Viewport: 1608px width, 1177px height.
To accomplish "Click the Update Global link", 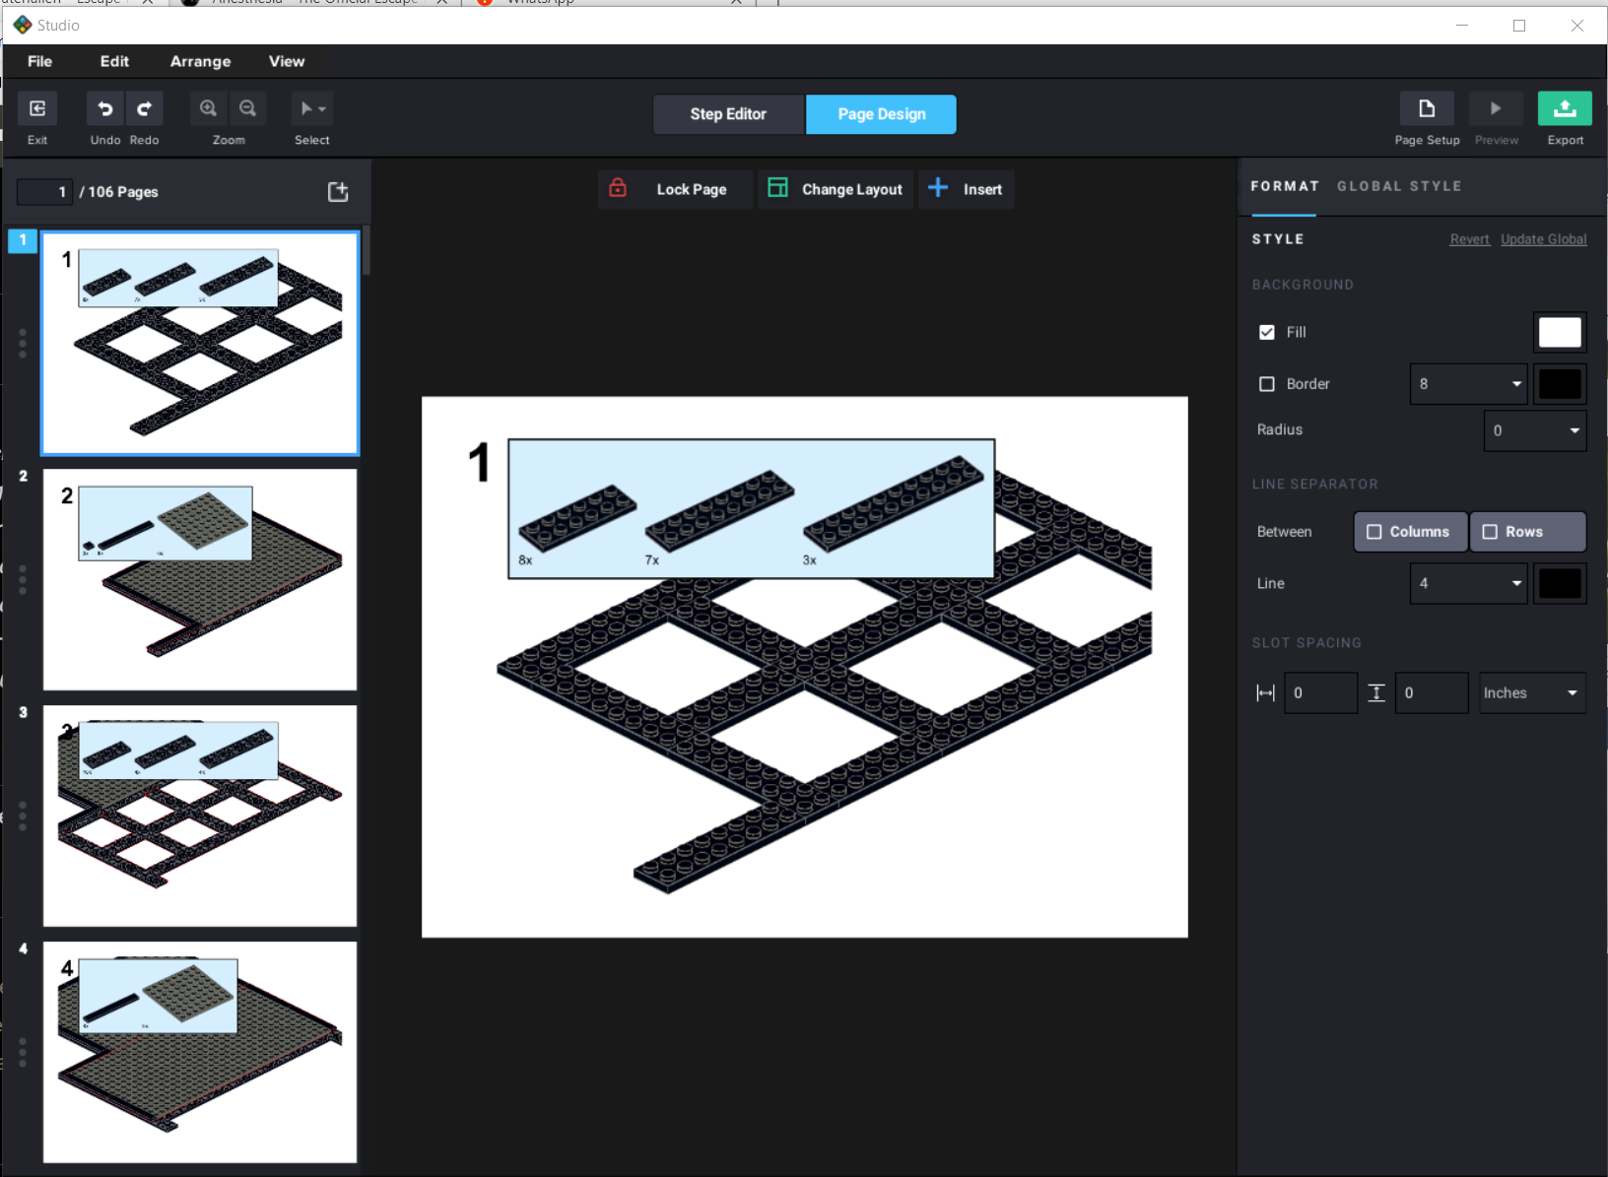I will click(x=1543, y=239).
